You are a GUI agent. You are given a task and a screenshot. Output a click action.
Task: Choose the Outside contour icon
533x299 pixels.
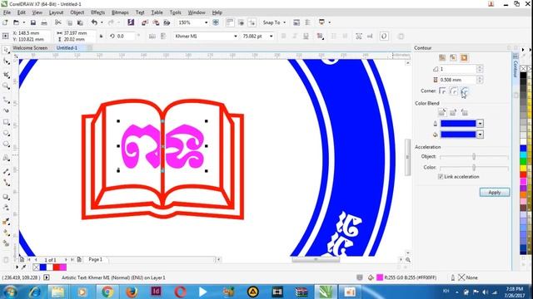coord(464,57)
